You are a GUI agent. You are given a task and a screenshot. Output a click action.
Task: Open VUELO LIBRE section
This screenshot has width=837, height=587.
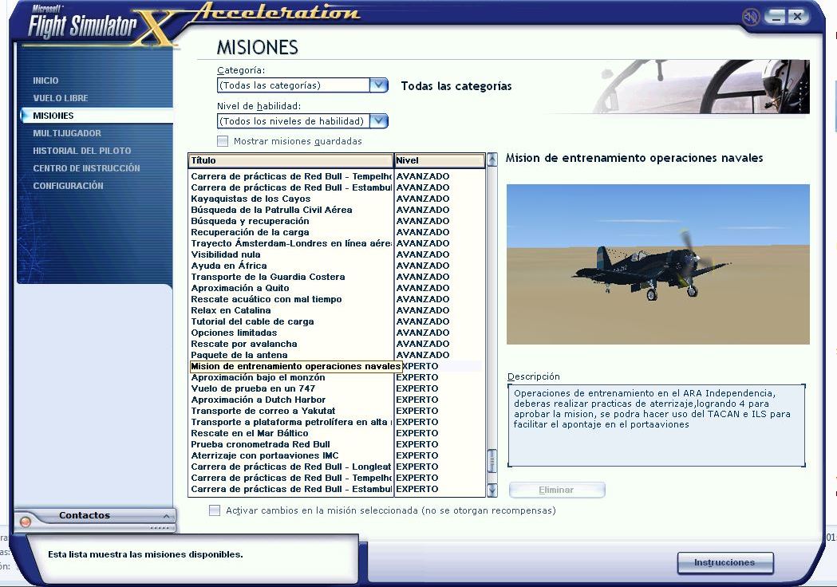61,98
